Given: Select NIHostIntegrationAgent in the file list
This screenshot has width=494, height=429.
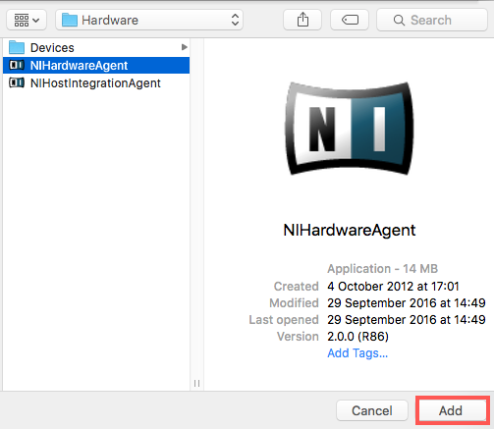Looking at the screenshot, I should tap(96, 82).
